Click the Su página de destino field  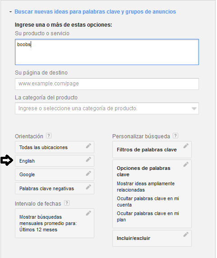[x=107, y=84]
